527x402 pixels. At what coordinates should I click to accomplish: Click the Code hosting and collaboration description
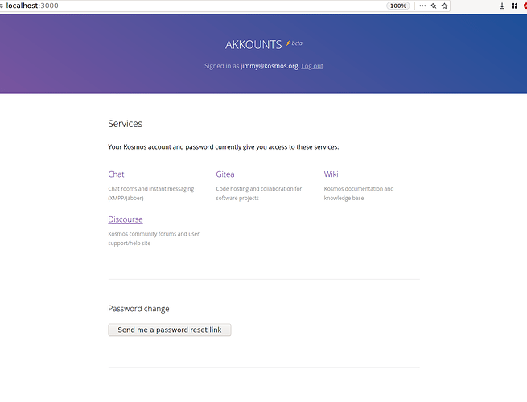(259, 193)
